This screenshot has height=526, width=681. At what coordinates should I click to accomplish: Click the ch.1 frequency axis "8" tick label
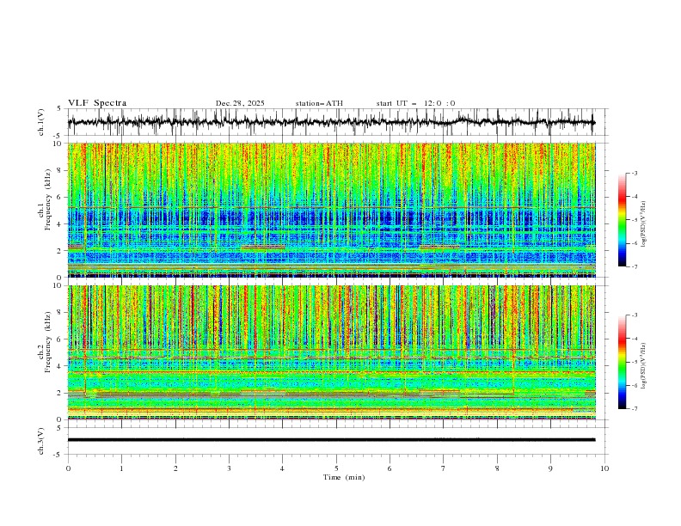[x=59, y=170]
